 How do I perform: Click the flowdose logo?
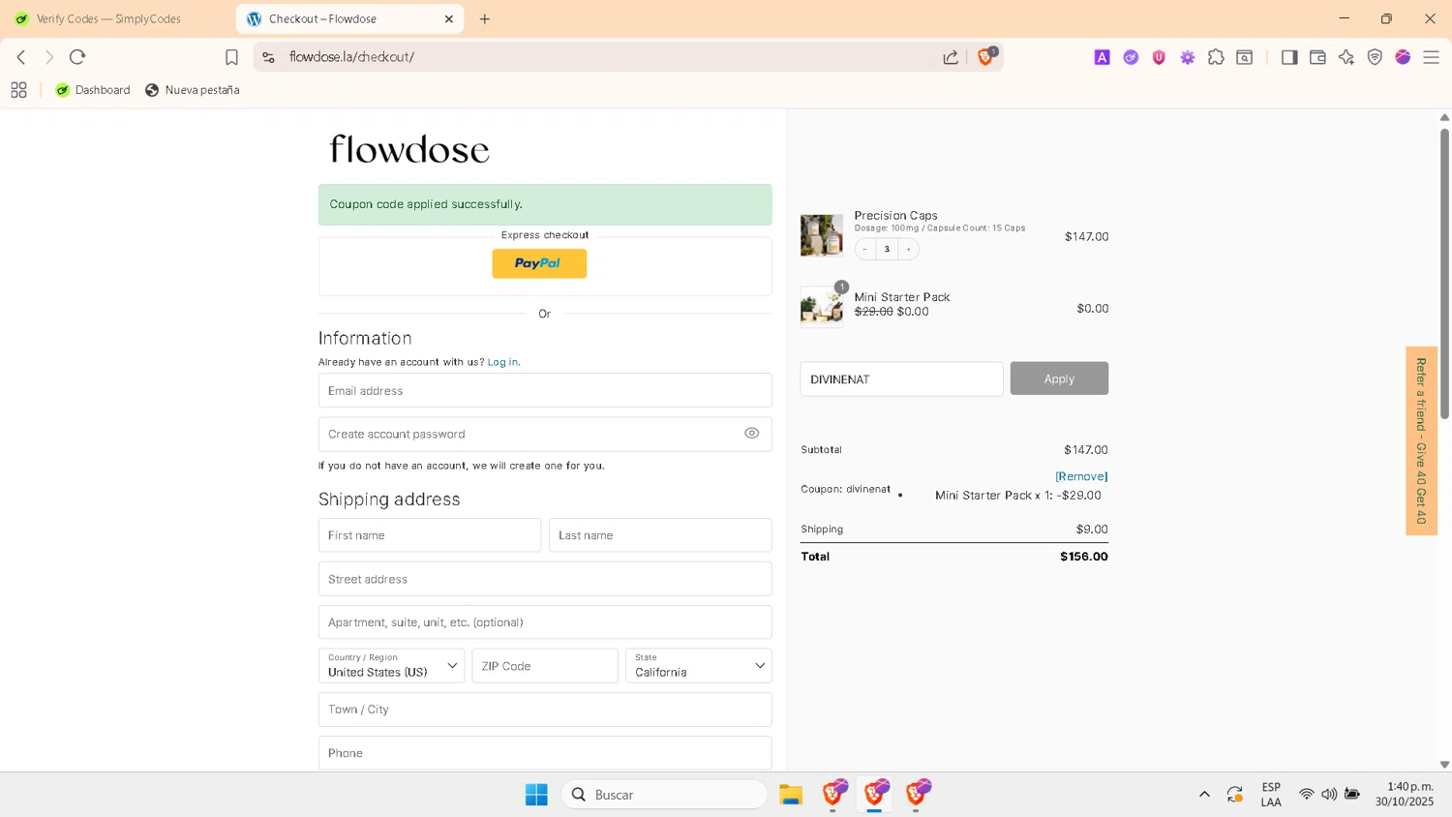coord(409,149)
